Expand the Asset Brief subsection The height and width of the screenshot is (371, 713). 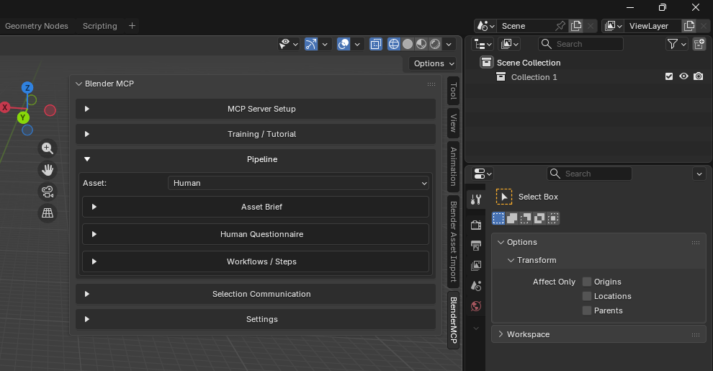256,207
